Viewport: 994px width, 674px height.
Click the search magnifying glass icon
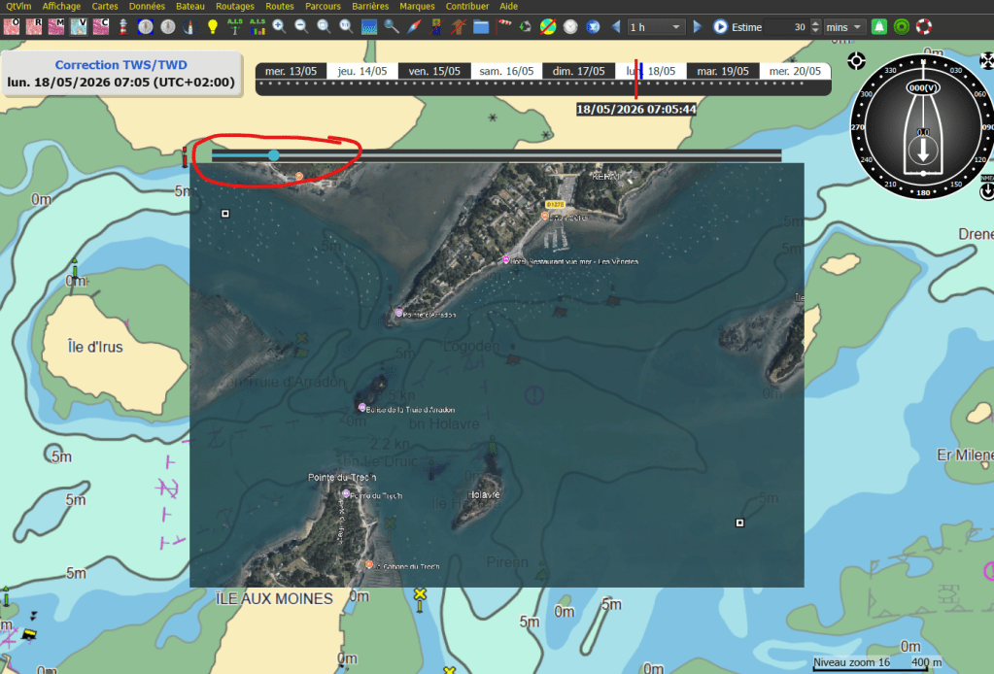[x=392, y=26]
